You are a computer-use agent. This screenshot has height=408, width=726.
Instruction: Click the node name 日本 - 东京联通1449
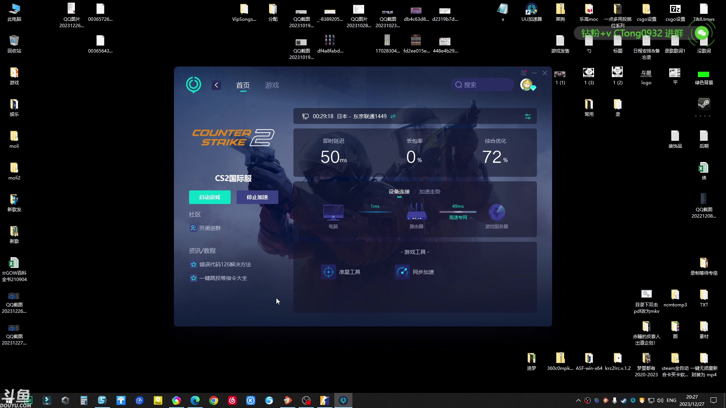[x=361, y=116]
